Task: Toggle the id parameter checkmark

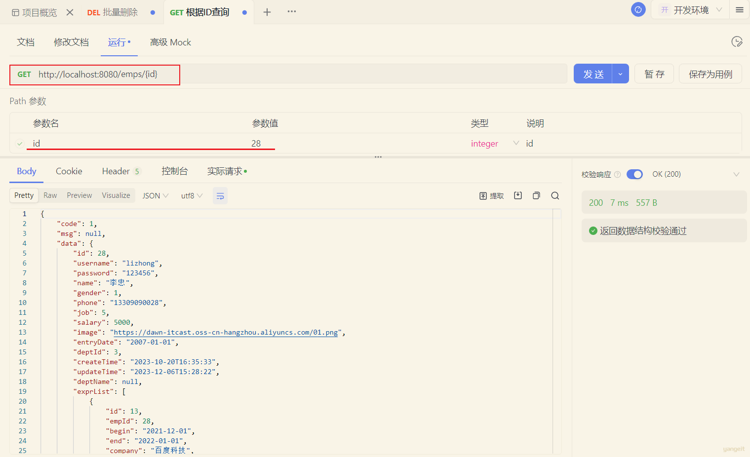Action: [20, 144]
